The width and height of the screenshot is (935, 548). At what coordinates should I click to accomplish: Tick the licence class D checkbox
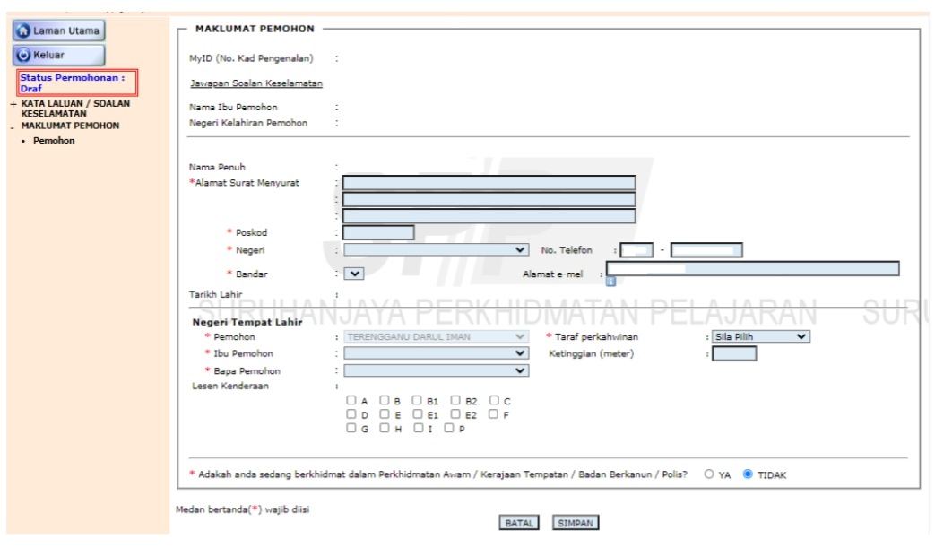pyautogui.click(x=351, y=413)
